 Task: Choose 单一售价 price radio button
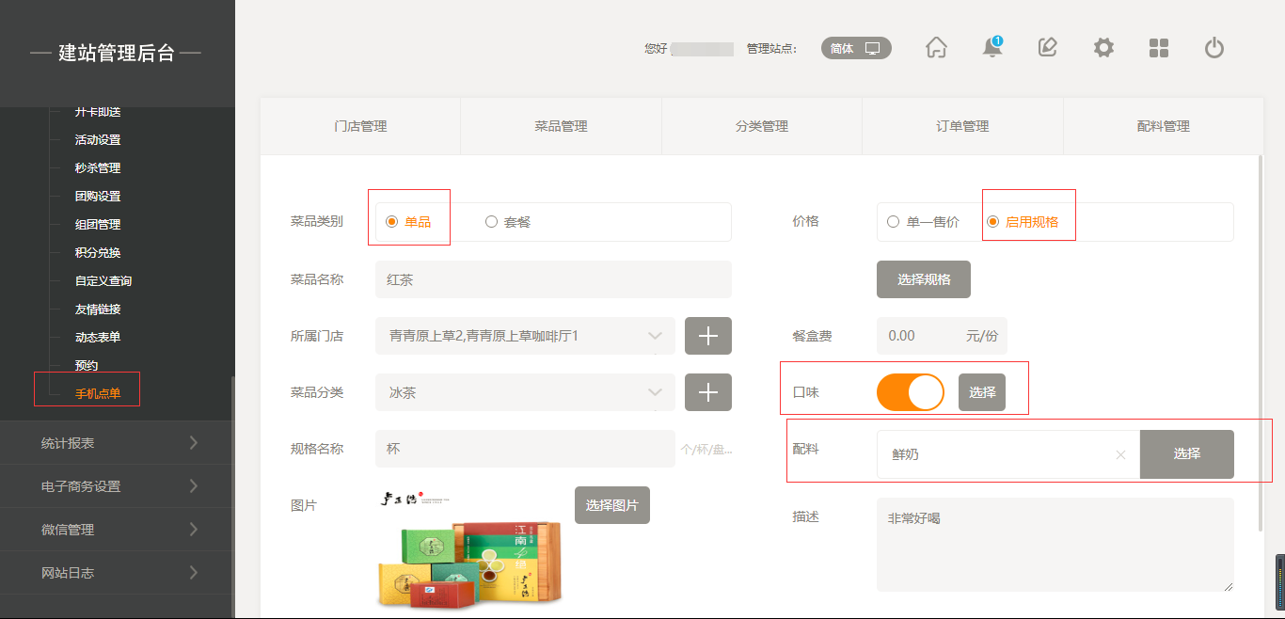pos(893,222)
